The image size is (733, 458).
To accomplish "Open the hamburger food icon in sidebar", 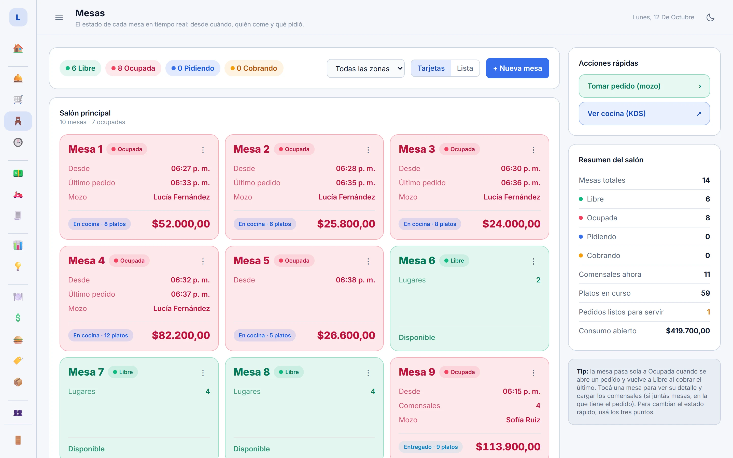I will pyautogui.click(x=18, y=340).
